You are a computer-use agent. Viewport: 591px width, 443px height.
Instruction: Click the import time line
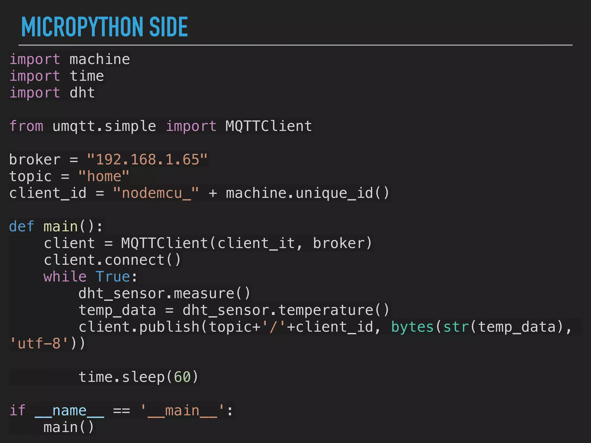click(57, 76)
